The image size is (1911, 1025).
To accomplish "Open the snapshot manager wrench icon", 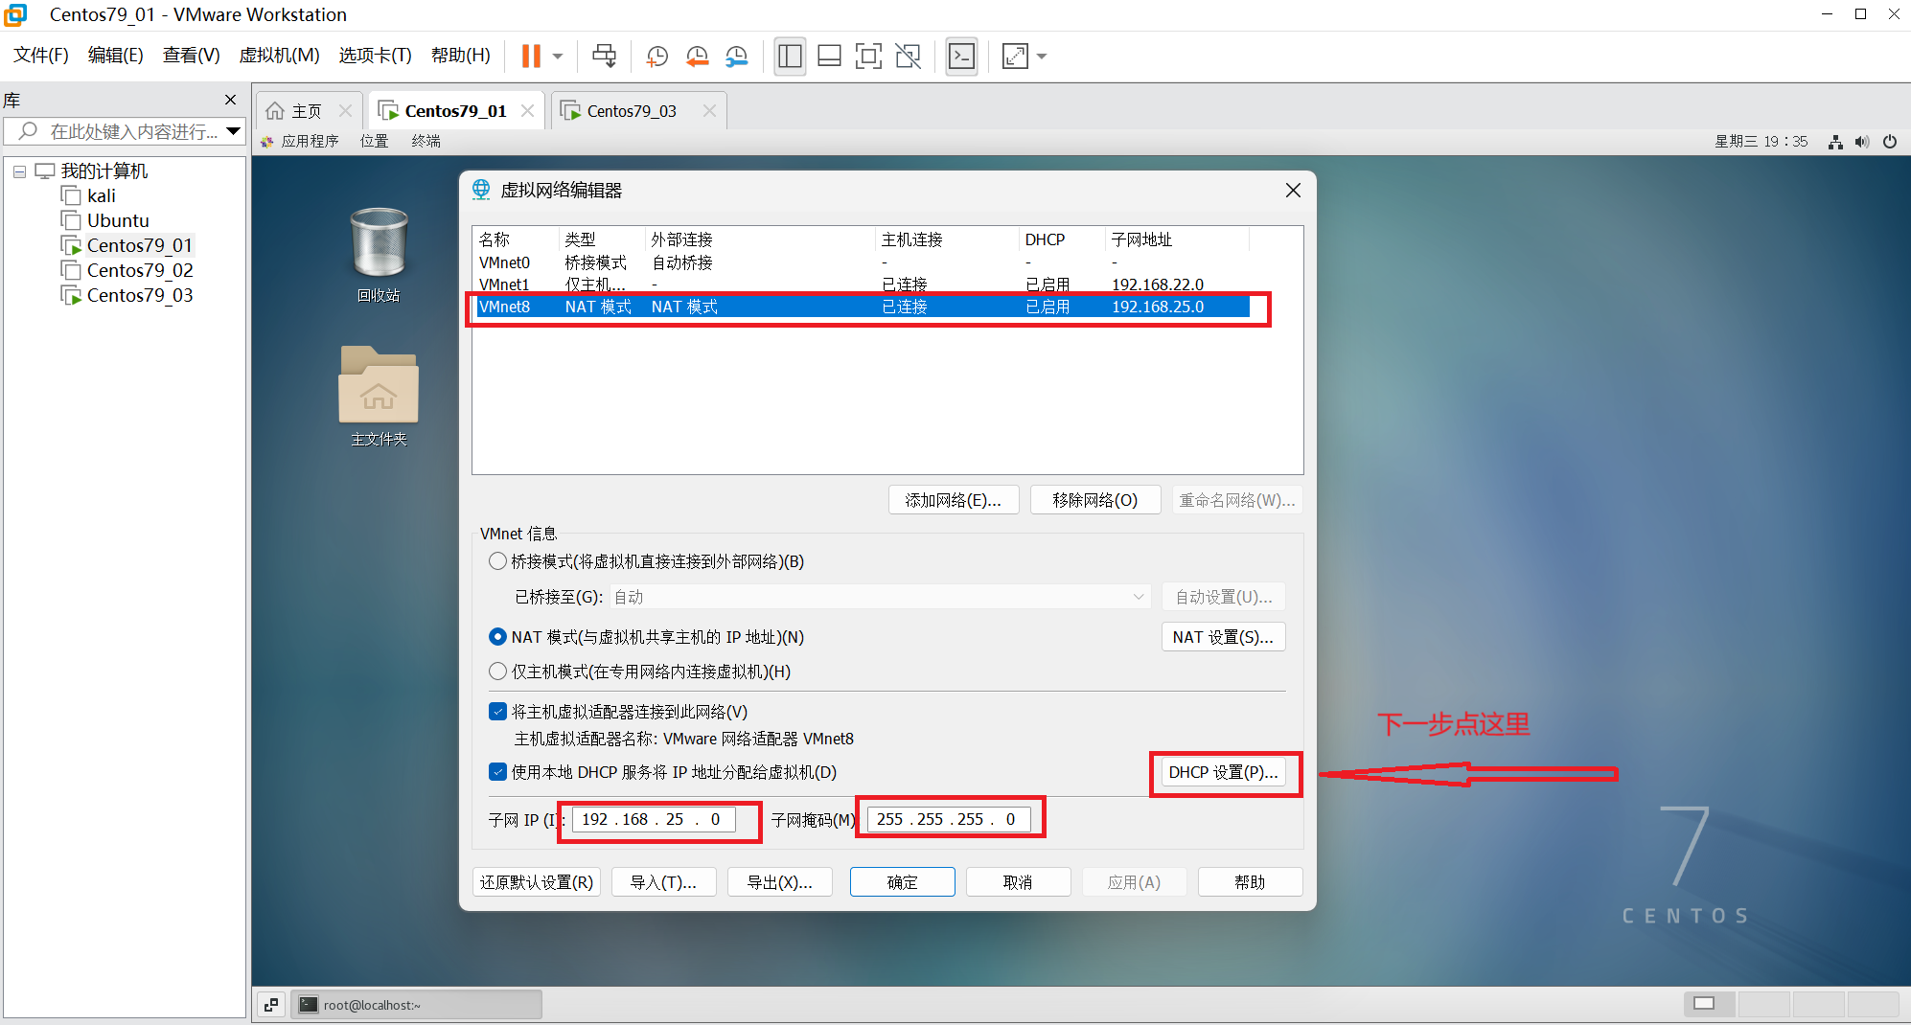I will coord(736,57).
